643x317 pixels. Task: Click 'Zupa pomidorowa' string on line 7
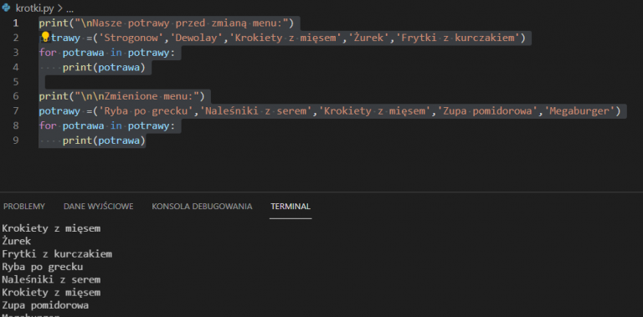click(487, 111)
